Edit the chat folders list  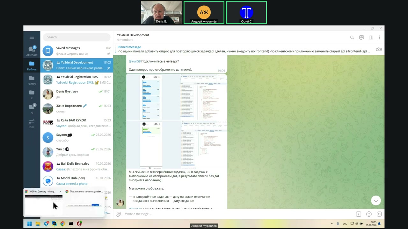point(32,124)
